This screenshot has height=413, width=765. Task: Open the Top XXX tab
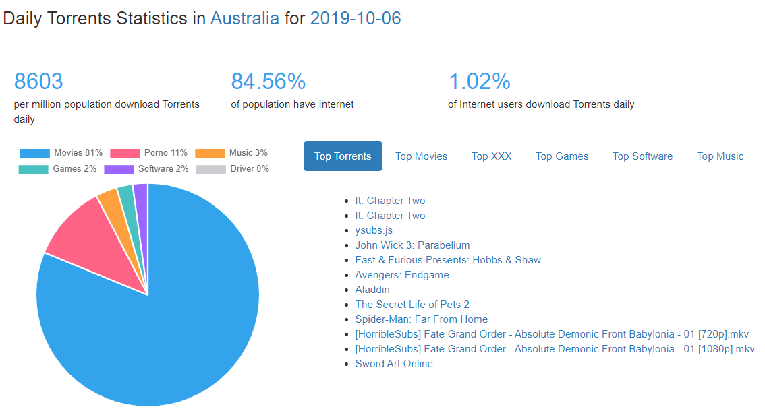[x=491, y=156]
